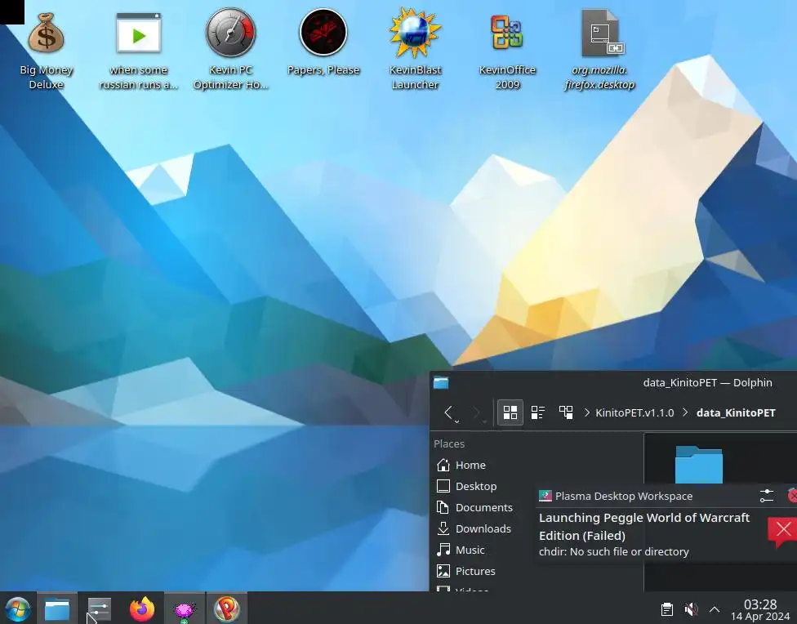This screenshot has width=797, height=624.
Task: Expand hidden system tray icons arrow
Action: (715, 608)
